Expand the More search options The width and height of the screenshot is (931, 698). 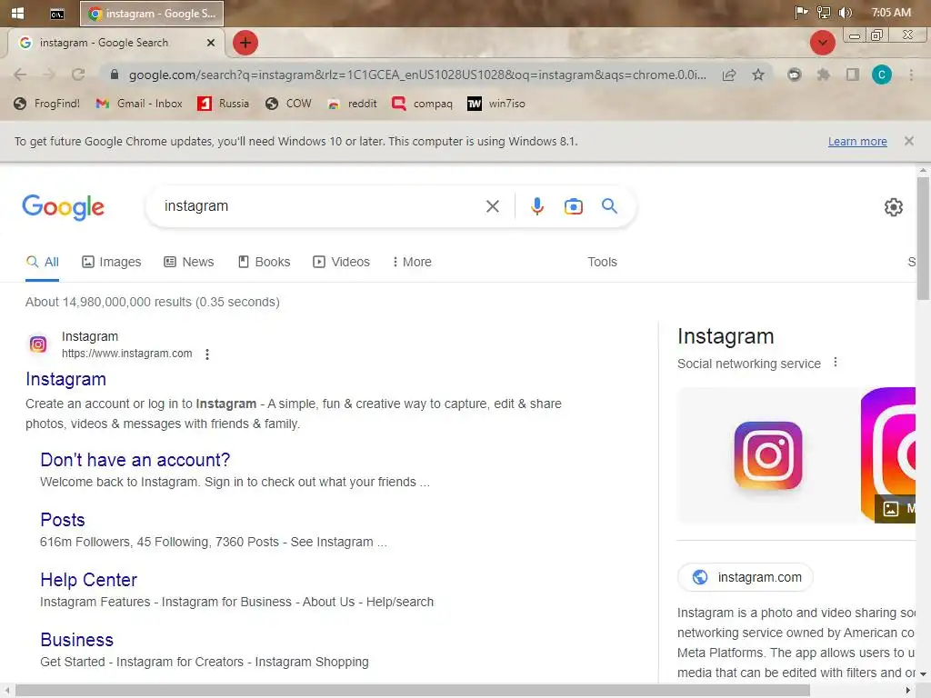(x=412, y=262)
